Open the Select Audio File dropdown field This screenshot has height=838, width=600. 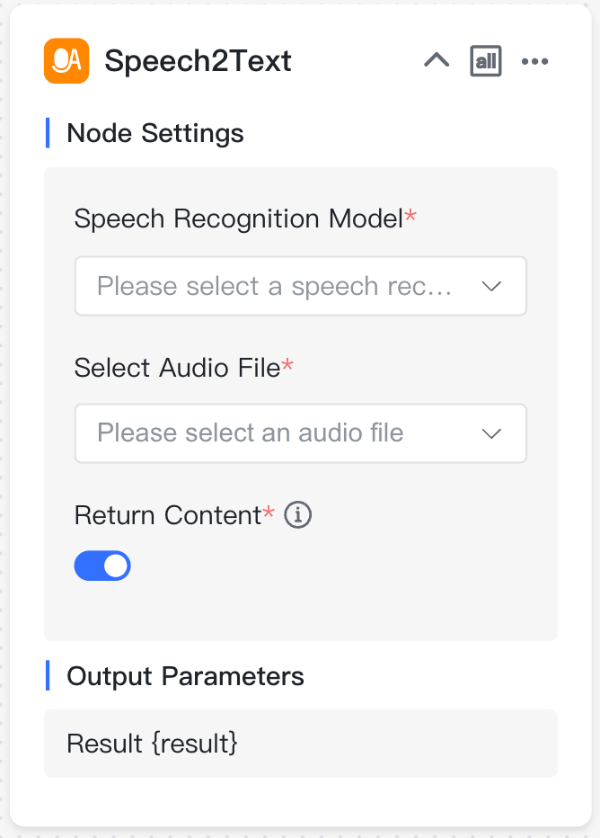click(301, 433)
